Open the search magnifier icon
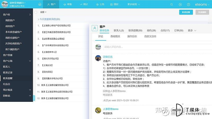 coord(171,4)
